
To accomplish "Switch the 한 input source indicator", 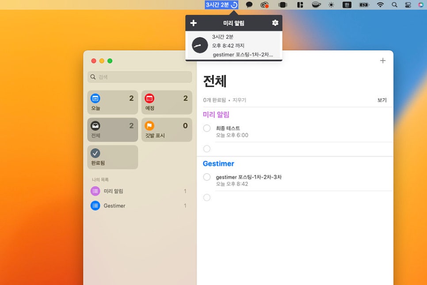I will (347, 4).
